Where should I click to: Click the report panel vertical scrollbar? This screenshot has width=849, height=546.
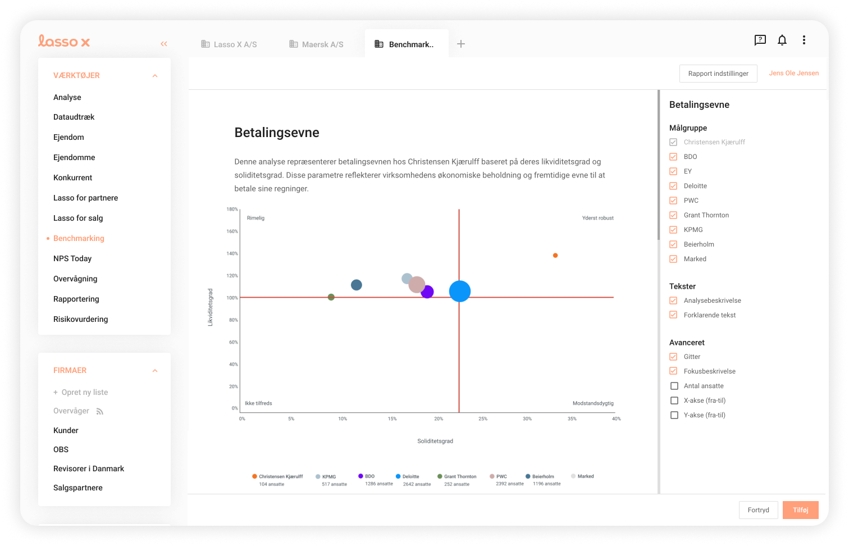pos(659,165)
